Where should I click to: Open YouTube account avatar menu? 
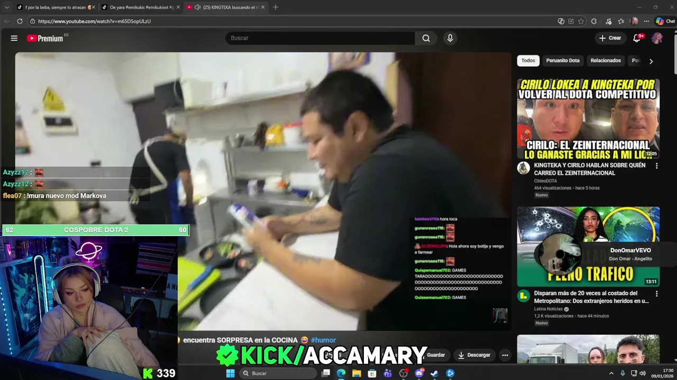point(657,38)
